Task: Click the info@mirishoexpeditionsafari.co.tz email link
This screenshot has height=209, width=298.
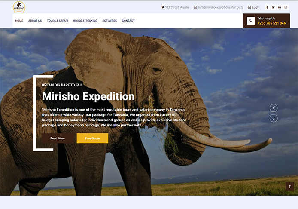Action: point(221,7)
